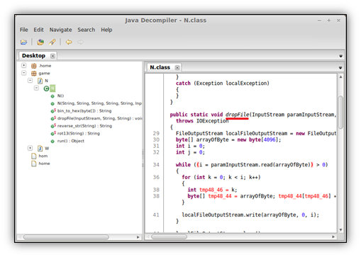Screen dimensions: 361x257
Task: Click the .home package icon
Action: tap(34, 66)
